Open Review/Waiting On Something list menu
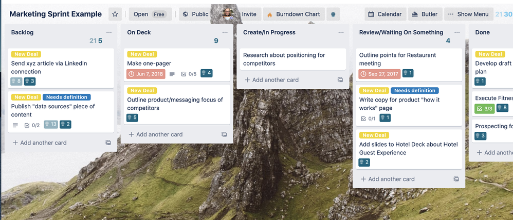Viewport: 513px width, 220px height. tap(457, 32)
